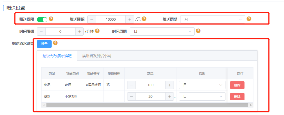This screenshot has width=284, height=115.
Task: Click quantity field showing 100
Action: (150, 85)
